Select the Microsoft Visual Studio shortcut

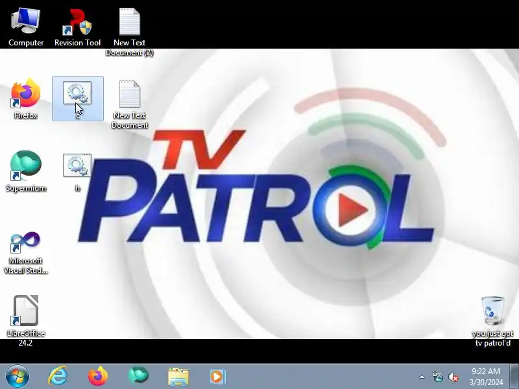coord(26,253)
